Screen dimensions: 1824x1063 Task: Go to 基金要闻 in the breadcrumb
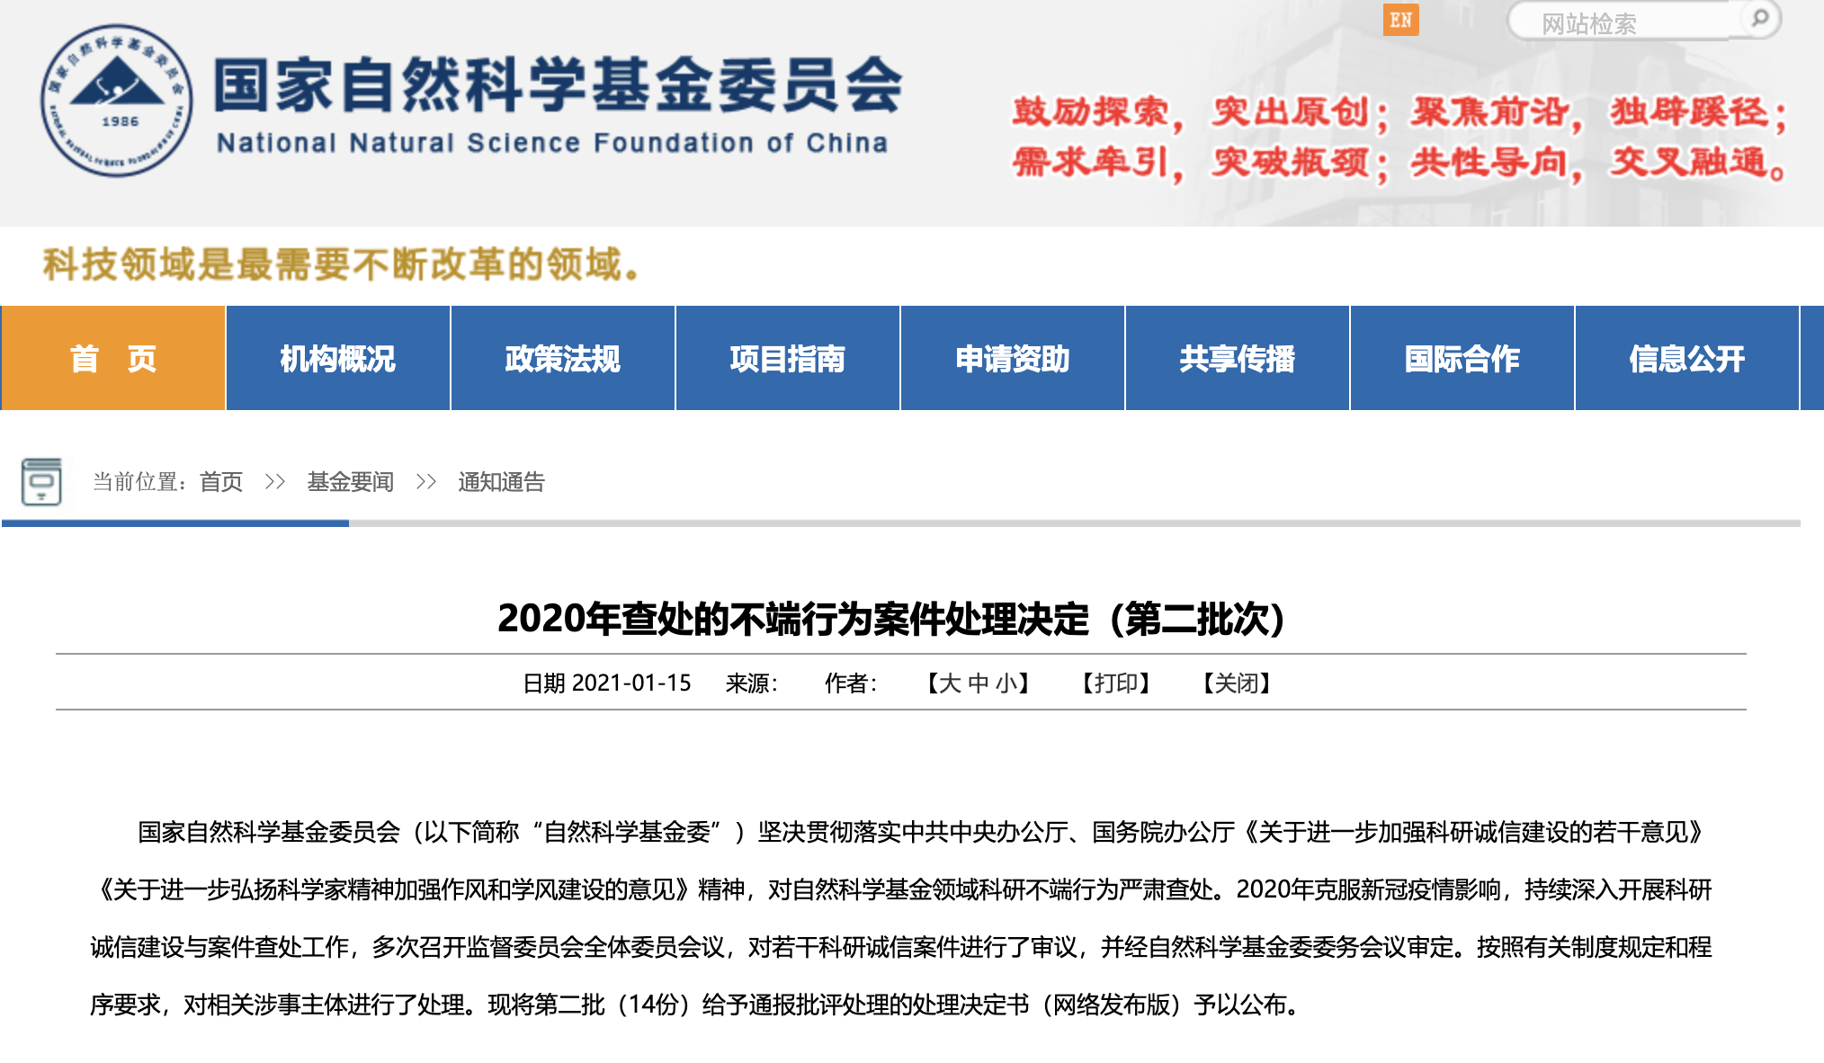click(x=351, y=482)
